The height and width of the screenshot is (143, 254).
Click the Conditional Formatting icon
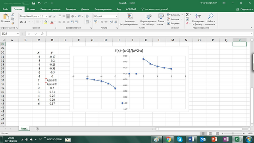point(130,16)
